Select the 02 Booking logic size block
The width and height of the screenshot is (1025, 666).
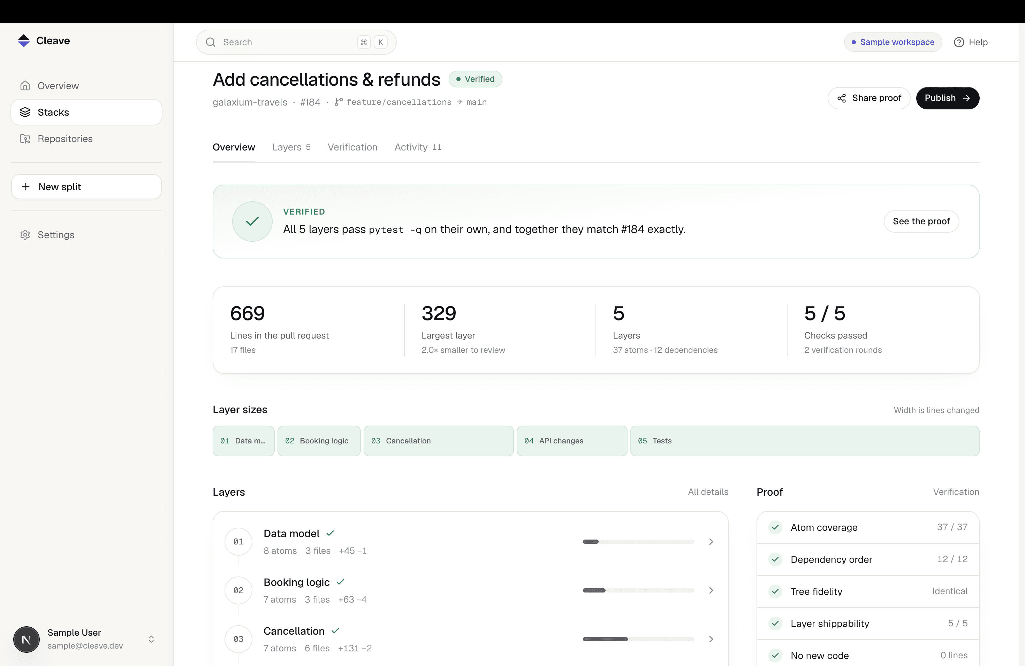(319, 441)
